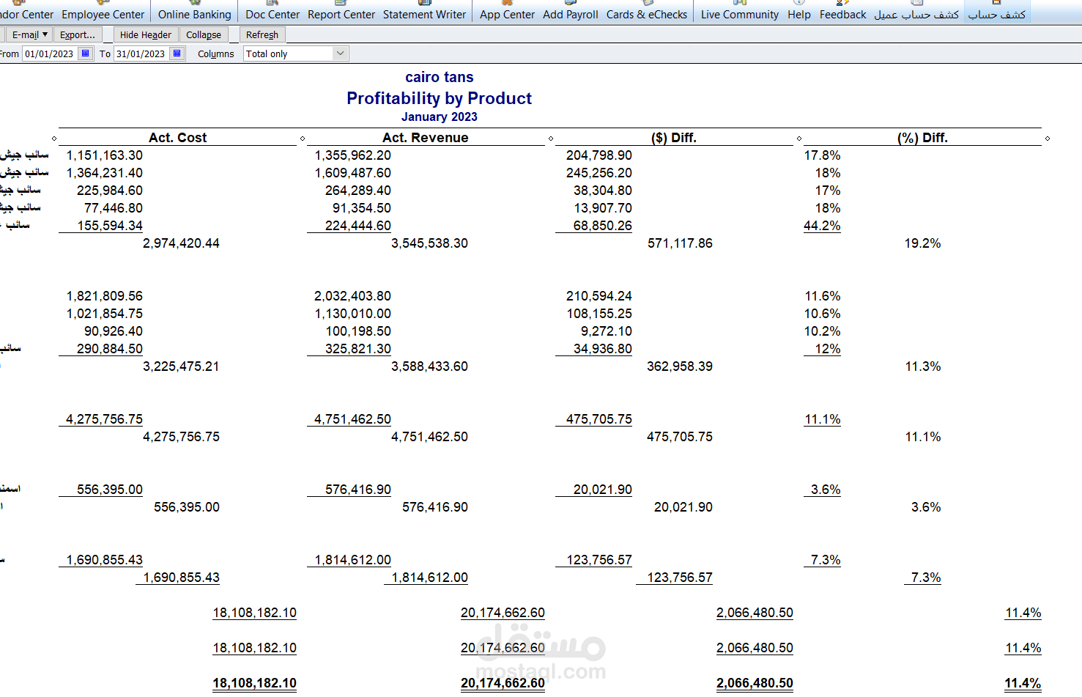Select the 11.6% percentage cell
Viewport: 1082px width, 697px height.
coord(823,296)
